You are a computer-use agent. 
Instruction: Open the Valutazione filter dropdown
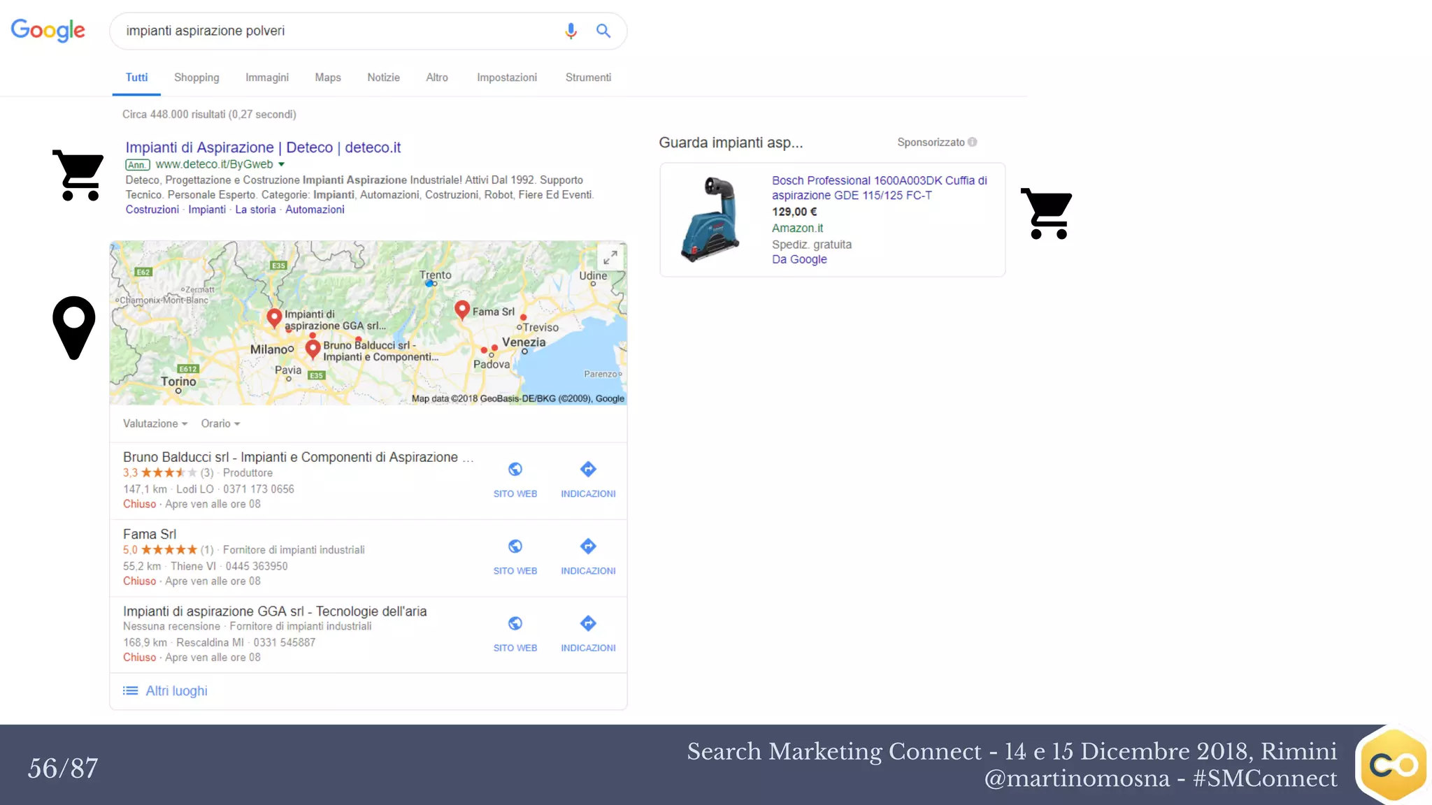(155, 424)
